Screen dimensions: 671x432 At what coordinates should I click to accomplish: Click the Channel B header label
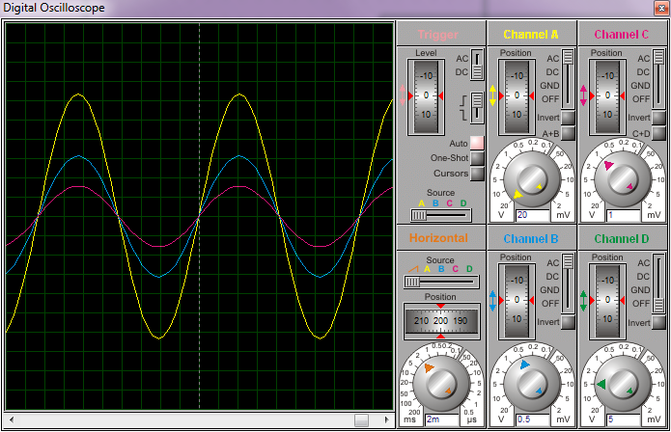(x=531, y=238)
